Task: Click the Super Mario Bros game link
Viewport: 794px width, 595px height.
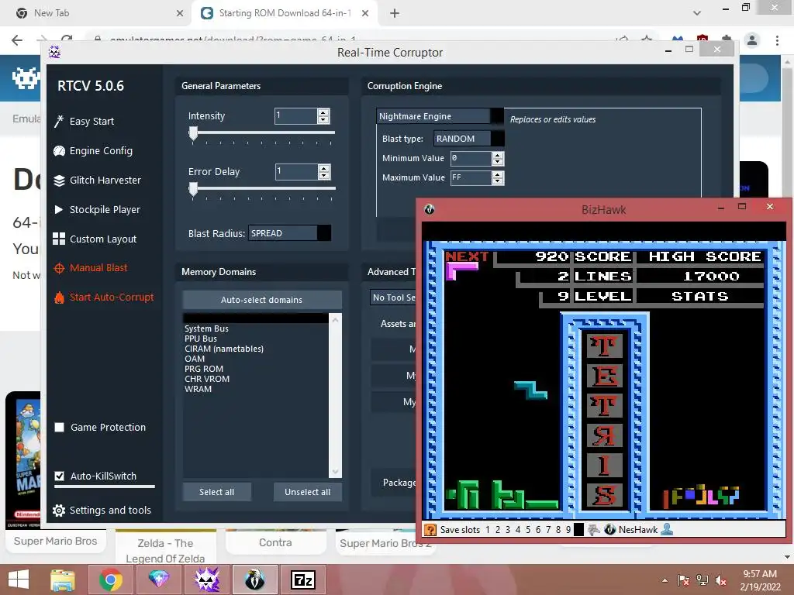Action: pos(55,541)
